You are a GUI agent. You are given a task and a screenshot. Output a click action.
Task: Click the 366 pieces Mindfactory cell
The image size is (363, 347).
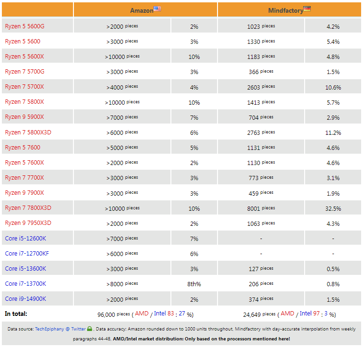(261, 72)
